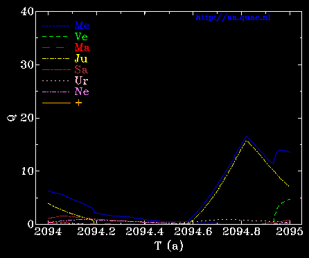Click the yellow Ju legend line sample
This screenshot has height=258, width=309.
pos(56,59)
